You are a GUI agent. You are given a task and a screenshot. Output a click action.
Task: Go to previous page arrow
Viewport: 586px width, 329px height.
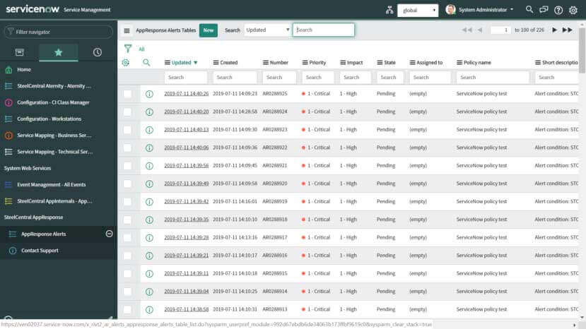[x=480, y=30]
